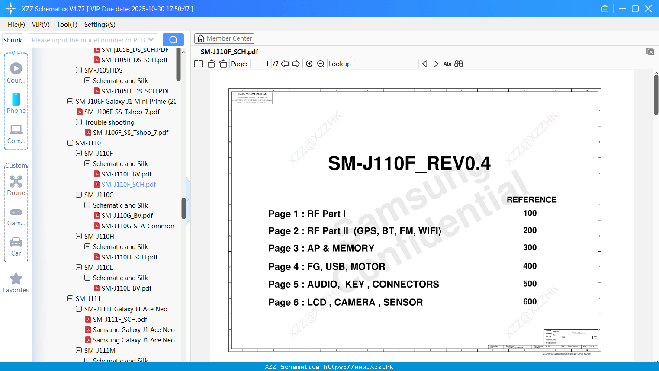Click the file tree vertical scrollbar
Screen dimensions: 659x371
pyautogui.click(x=183, y=208)
